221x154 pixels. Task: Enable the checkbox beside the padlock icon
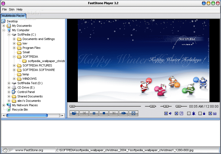(x=200, y=113)
